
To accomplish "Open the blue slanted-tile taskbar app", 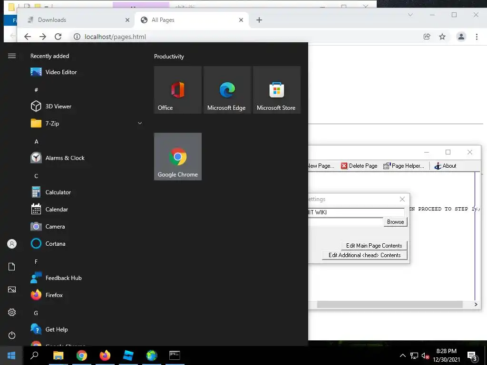I will coord(128,355).
